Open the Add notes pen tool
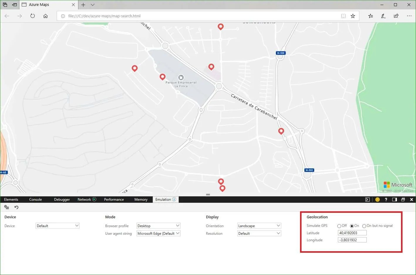The image size is (416, 275). tap(383, 16)
